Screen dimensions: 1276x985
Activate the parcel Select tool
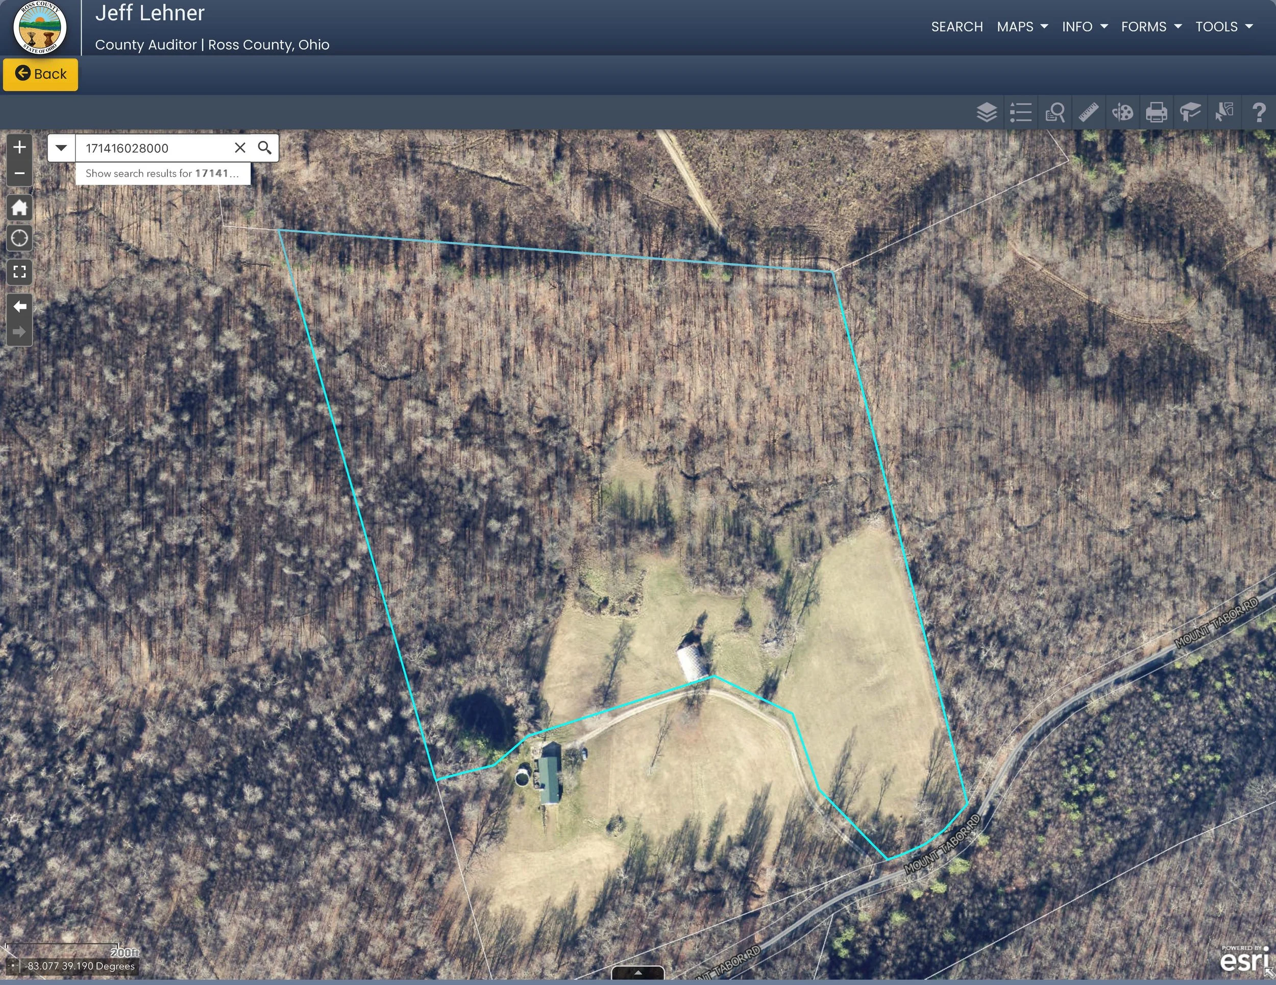click(x=1224, y=112)
